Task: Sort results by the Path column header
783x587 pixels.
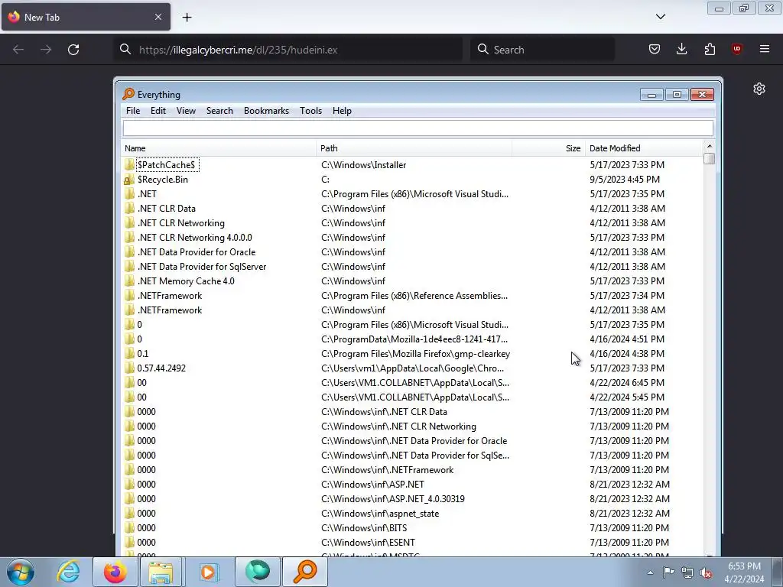Action: pyautogui.click(x=414, y=148)
